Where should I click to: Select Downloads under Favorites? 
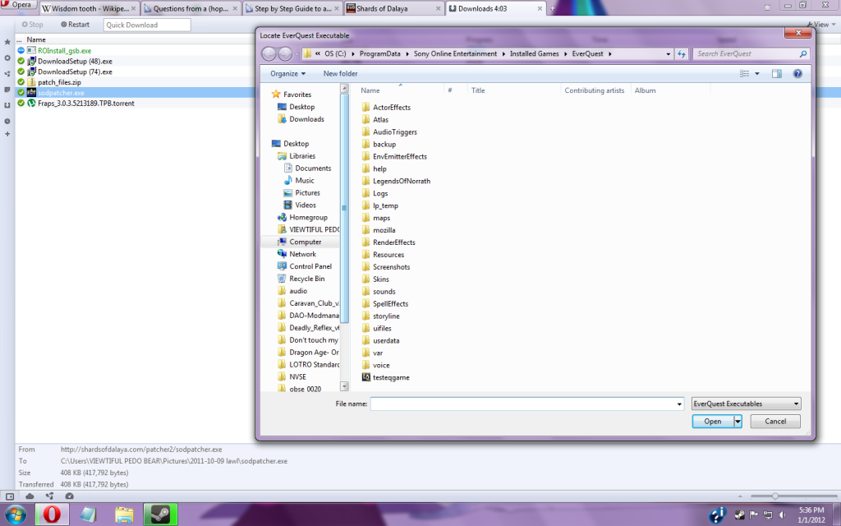[306, 119]
